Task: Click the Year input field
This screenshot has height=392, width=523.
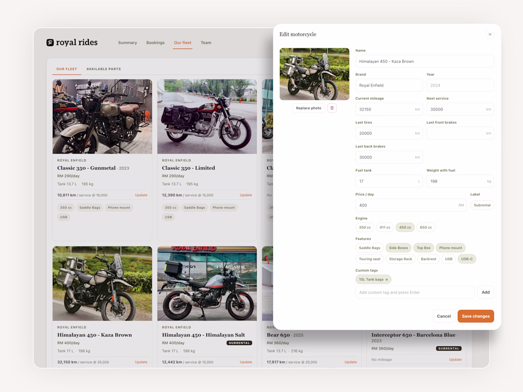Action: (460, 86)
